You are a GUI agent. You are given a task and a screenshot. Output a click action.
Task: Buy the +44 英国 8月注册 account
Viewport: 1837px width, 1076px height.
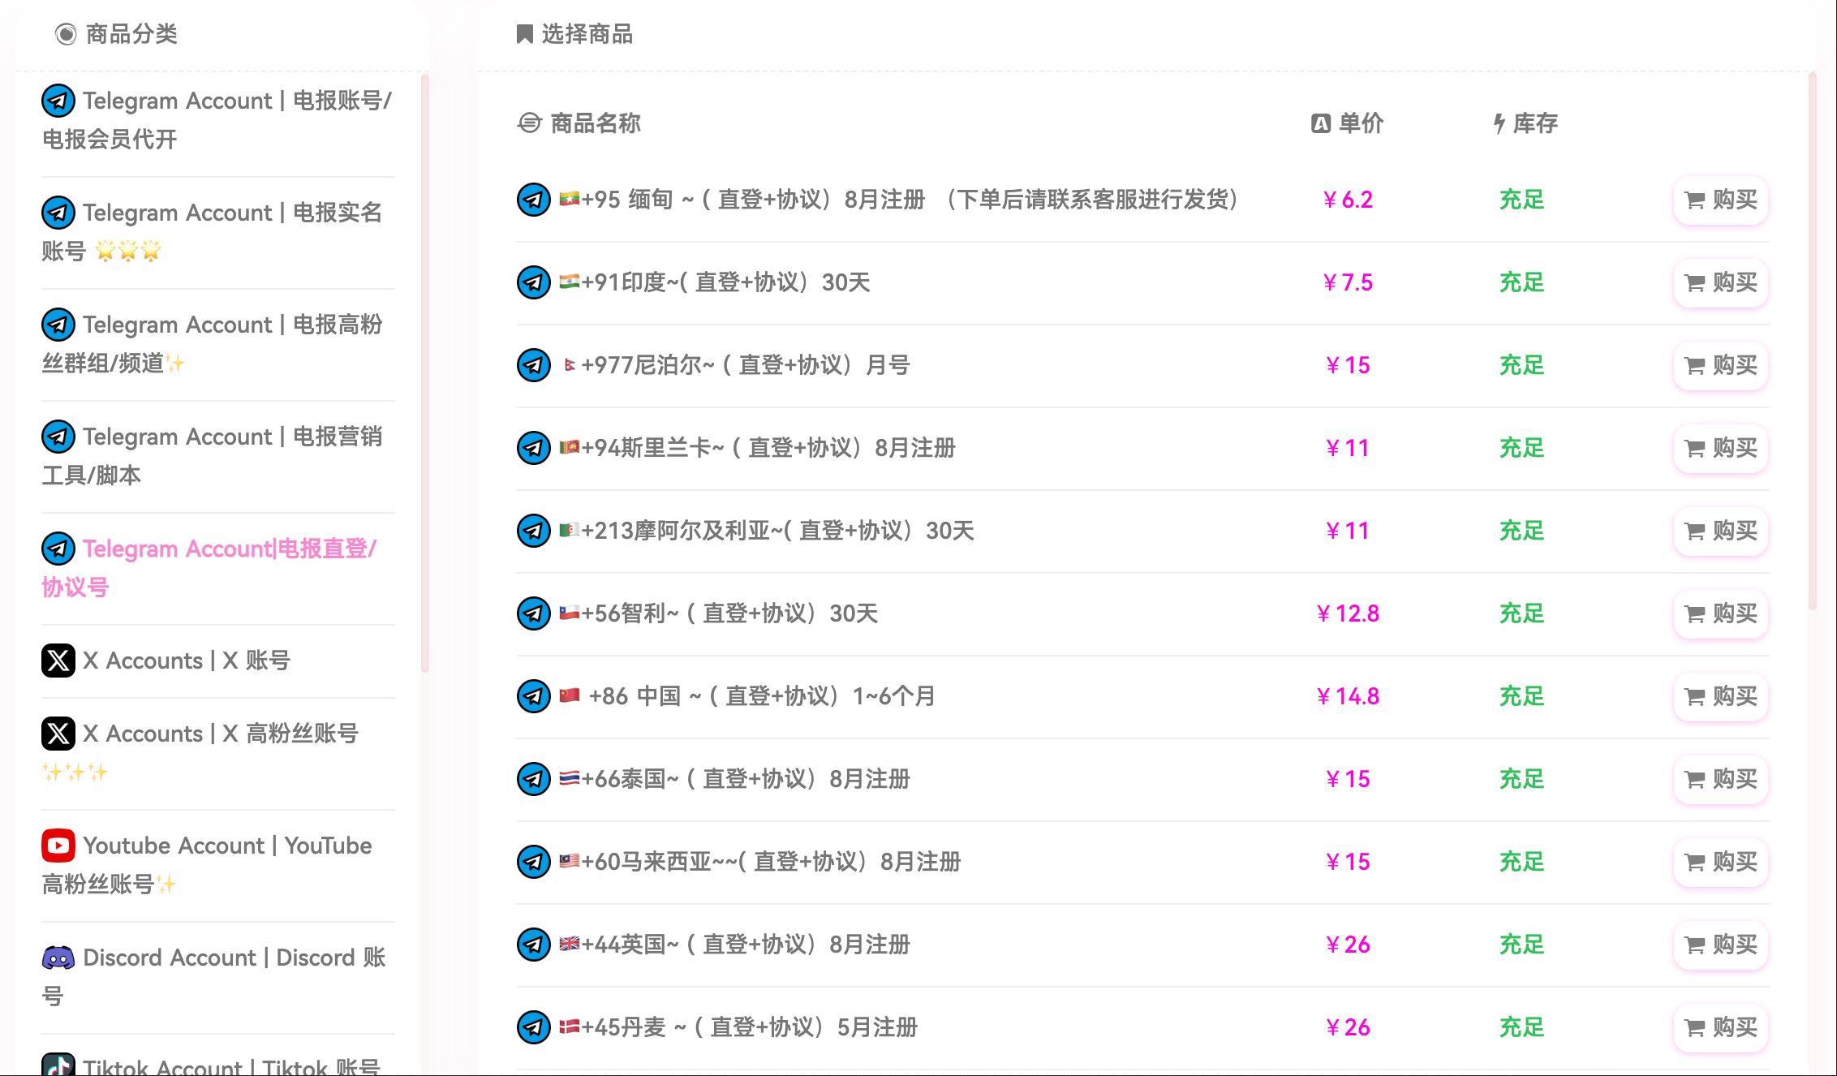[1720, 945]
